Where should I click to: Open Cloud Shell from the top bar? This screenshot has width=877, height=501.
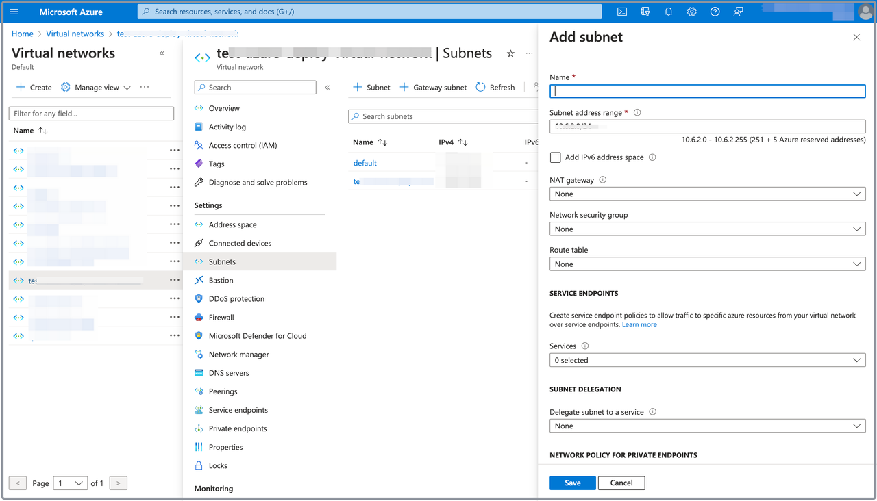(622, 12)
